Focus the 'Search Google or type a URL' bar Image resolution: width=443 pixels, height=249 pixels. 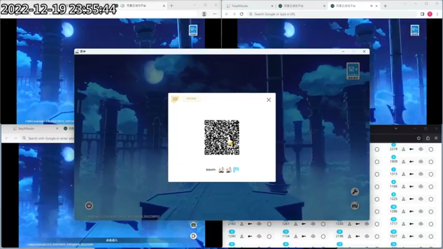coord(332,14)
